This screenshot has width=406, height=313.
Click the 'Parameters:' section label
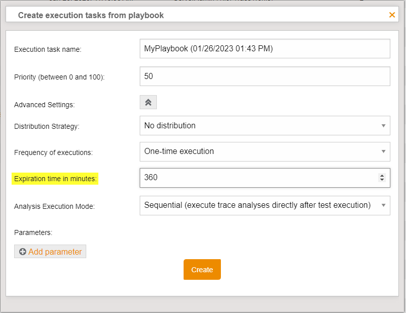[33, 232]
